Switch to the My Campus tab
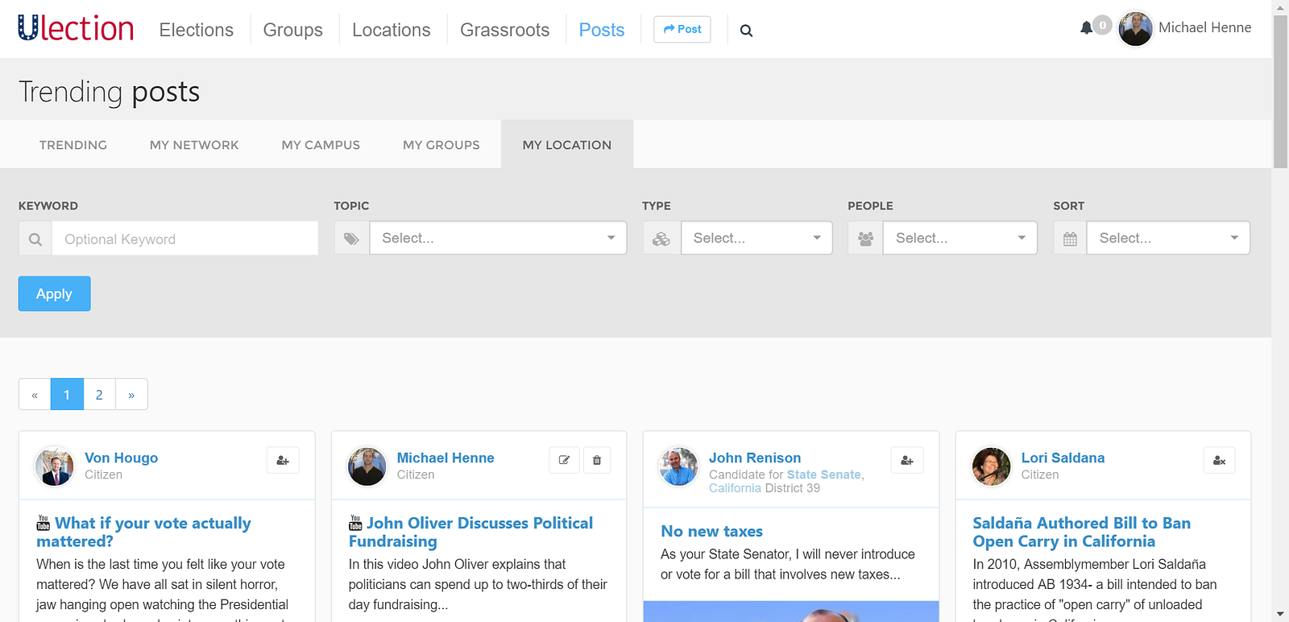The image size is (1289, 622). 321,145
